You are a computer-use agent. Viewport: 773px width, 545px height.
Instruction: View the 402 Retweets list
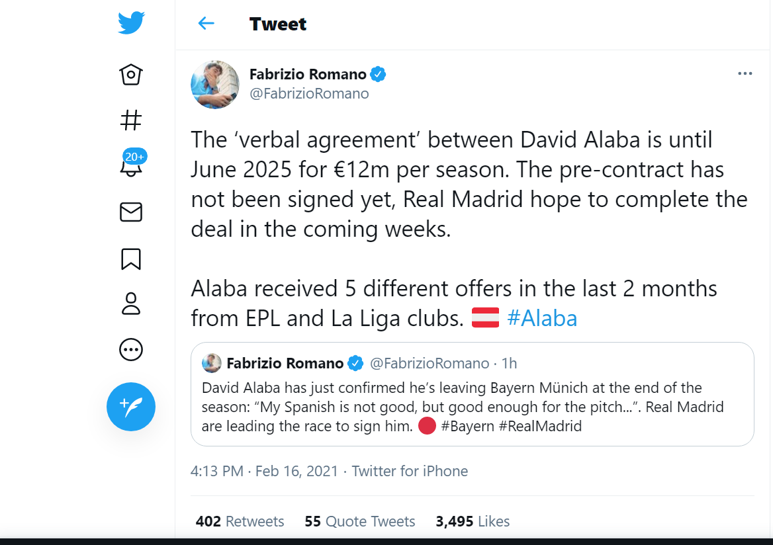[240, 521]
